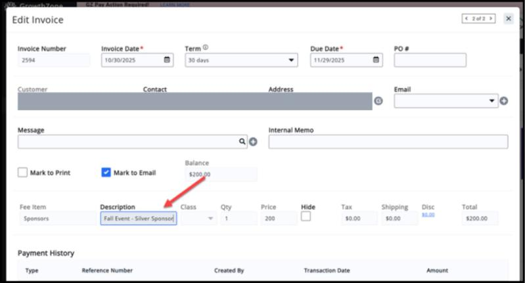The height and width of the screenshot is (283, 525).
Task: Open the Due Date calendar picker
Action: point(376,60)
